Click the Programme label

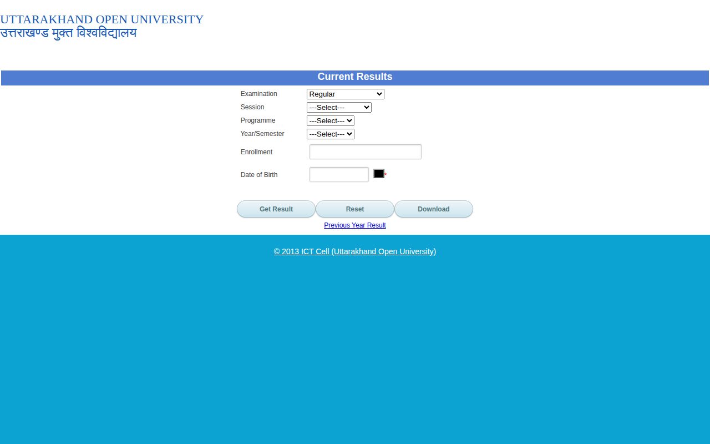click(258, 120)
